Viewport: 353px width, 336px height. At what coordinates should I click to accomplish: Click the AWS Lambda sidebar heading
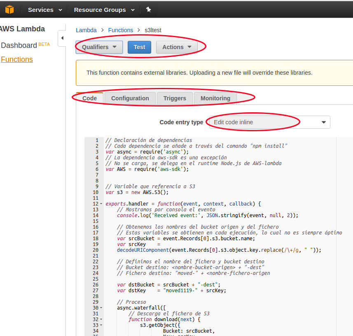(22, 29)
